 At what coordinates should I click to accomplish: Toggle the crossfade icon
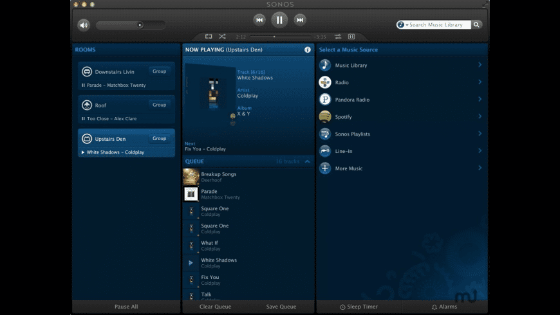[x=337, y=37]
